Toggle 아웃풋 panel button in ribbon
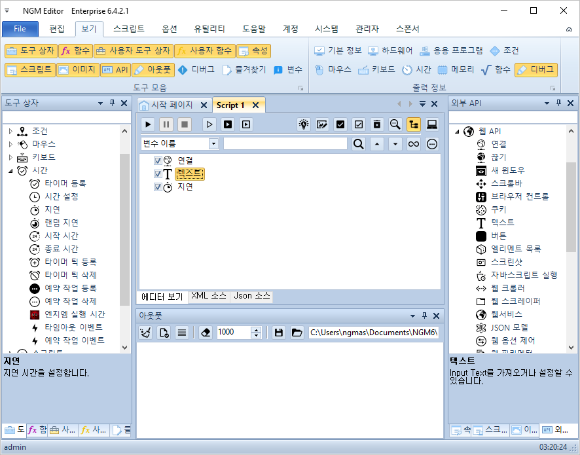The height and width of the screenshot is (455, 580). coord(153,69)
